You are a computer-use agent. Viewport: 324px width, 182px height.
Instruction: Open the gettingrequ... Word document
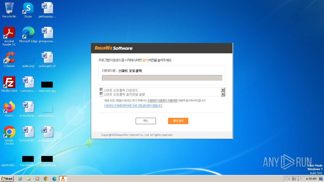[47, 10]
